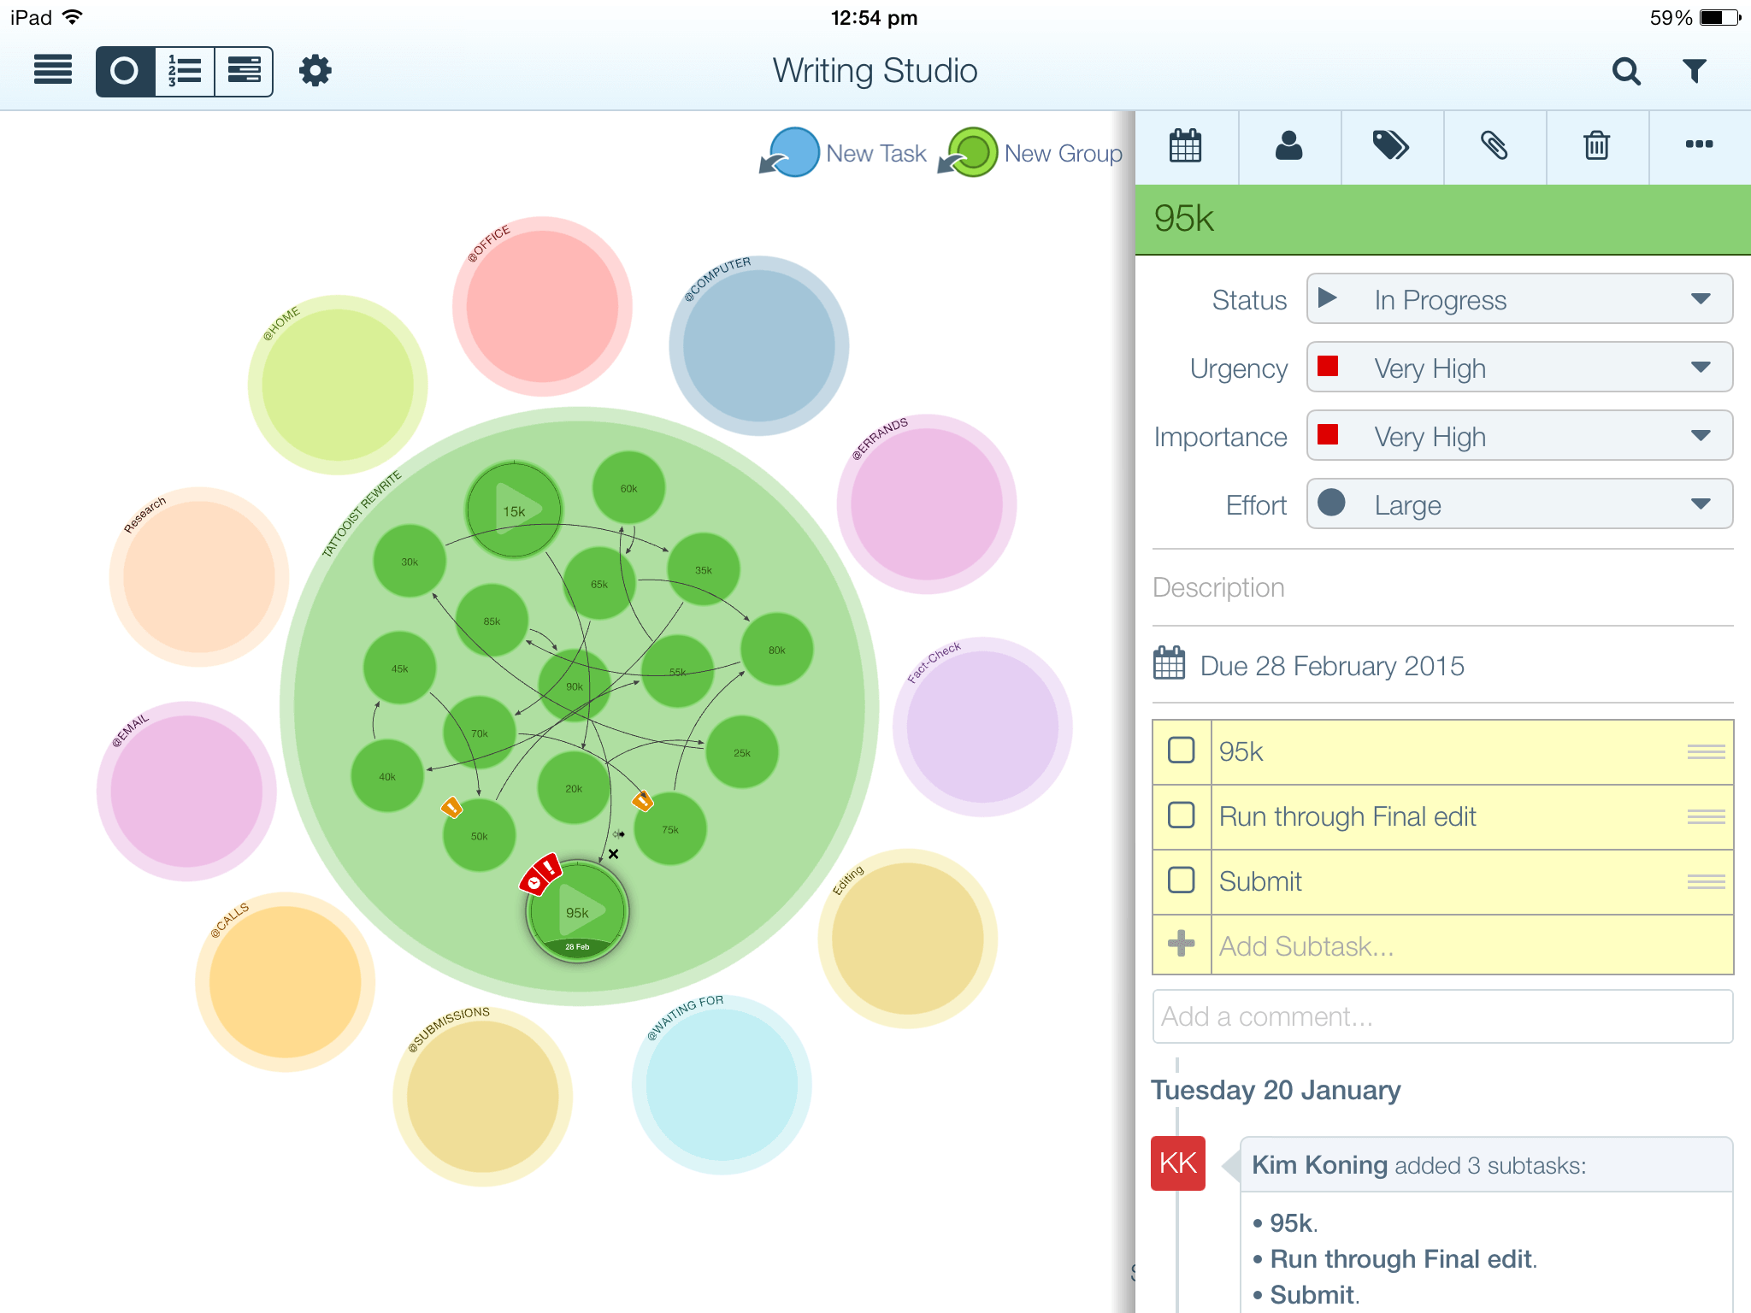1751x1313 pixels.
Task: Select the 30k task circle
Action: coord(410,562)
